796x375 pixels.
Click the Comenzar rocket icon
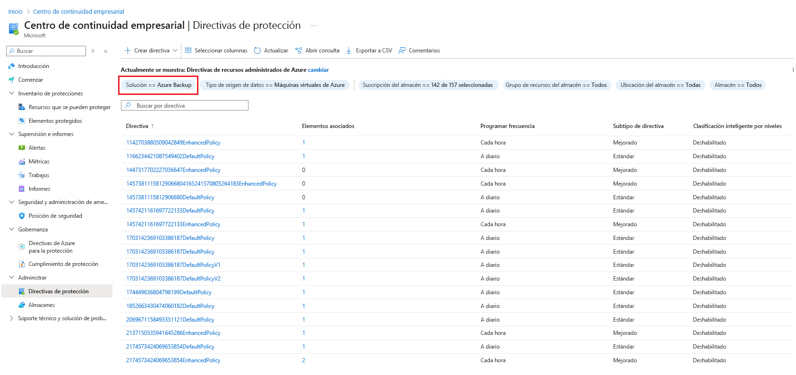click(x=12, y=80)
